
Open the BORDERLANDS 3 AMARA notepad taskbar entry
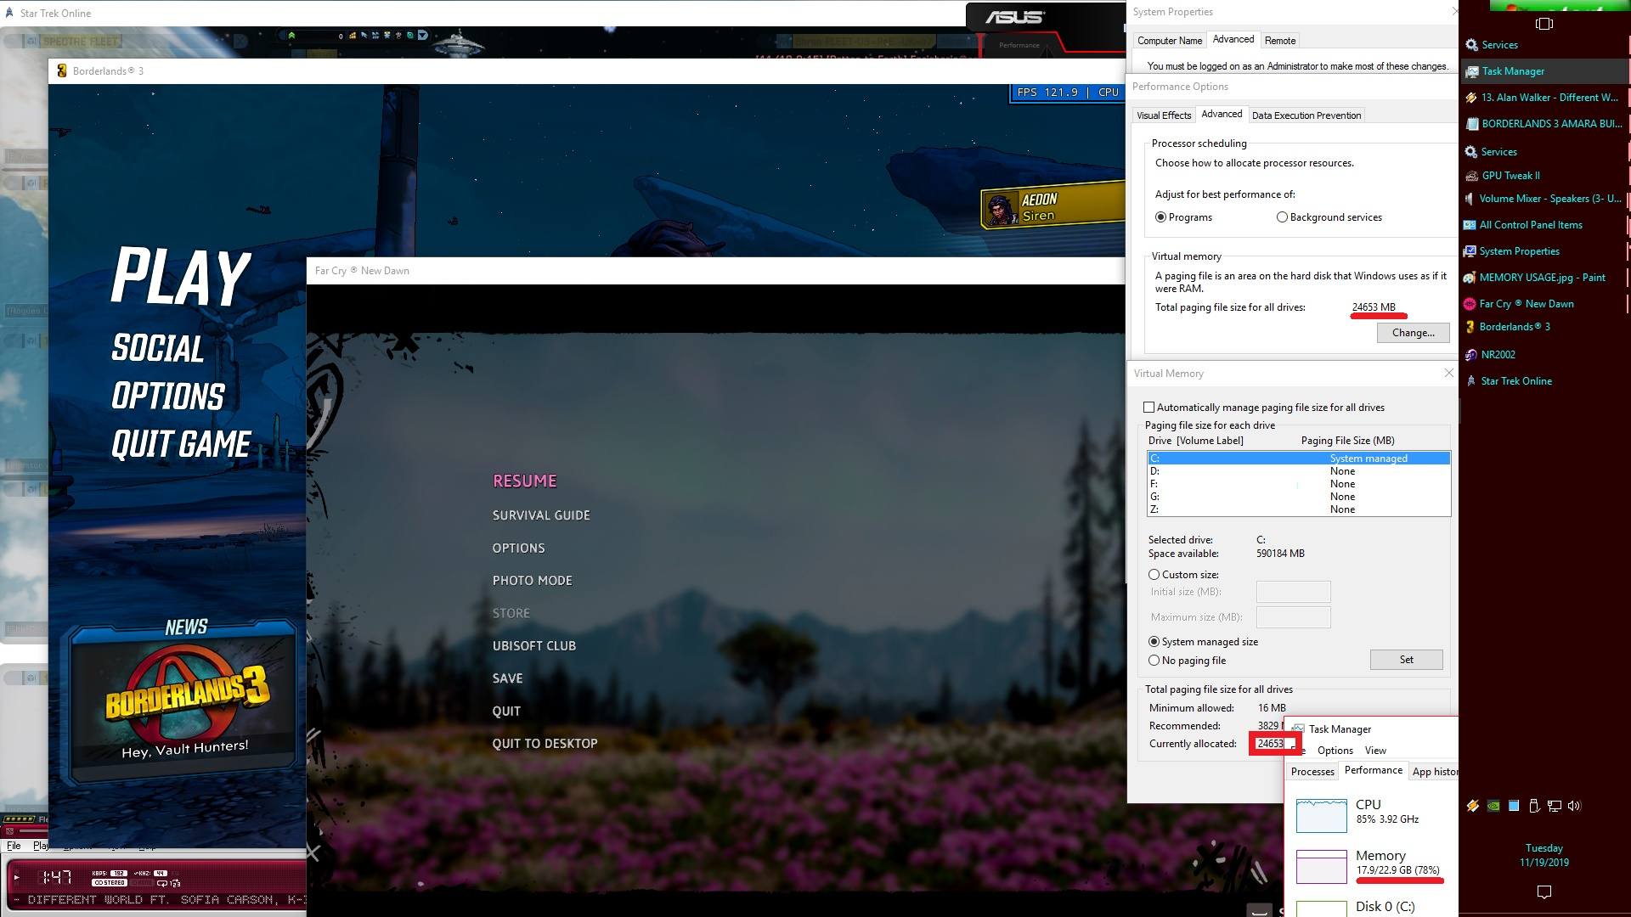1544,124
